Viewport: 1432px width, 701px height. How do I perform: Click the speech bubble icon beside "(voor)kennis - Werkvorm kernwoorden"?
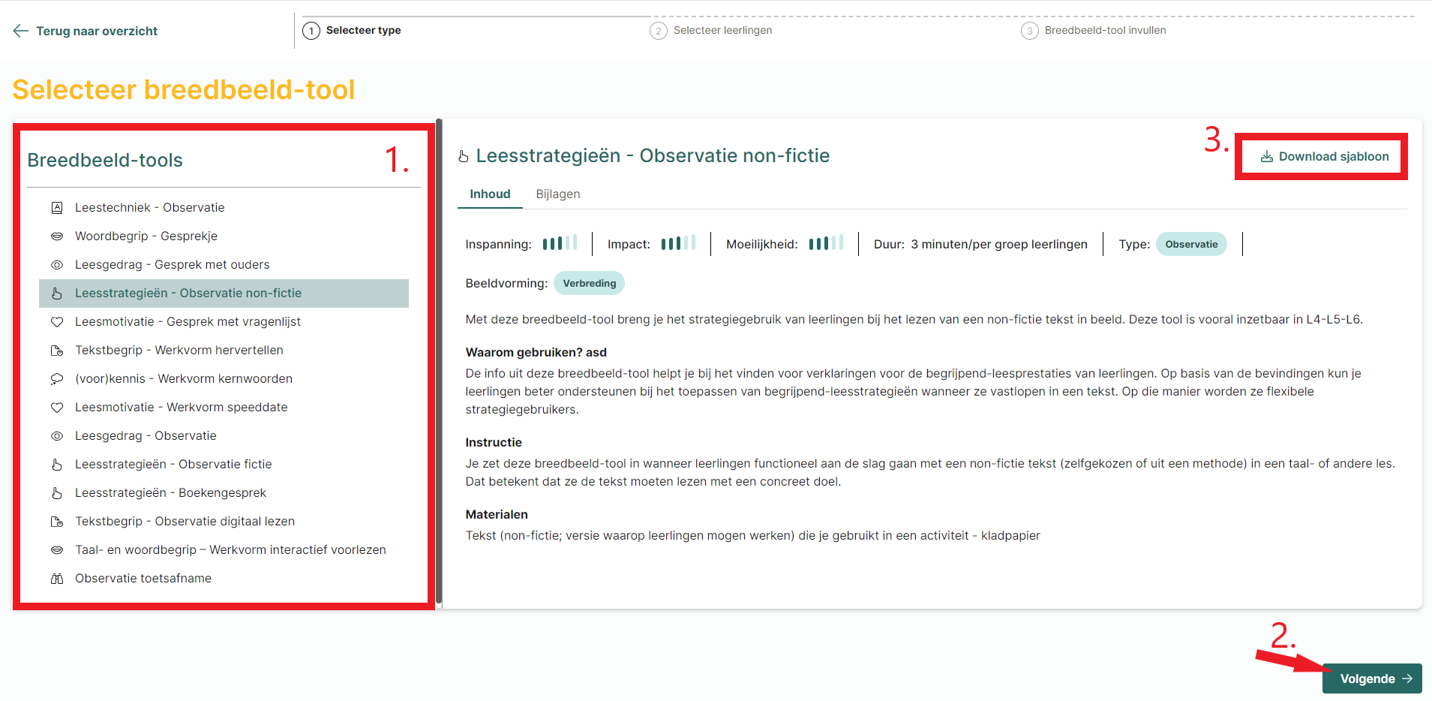[58, 378]
